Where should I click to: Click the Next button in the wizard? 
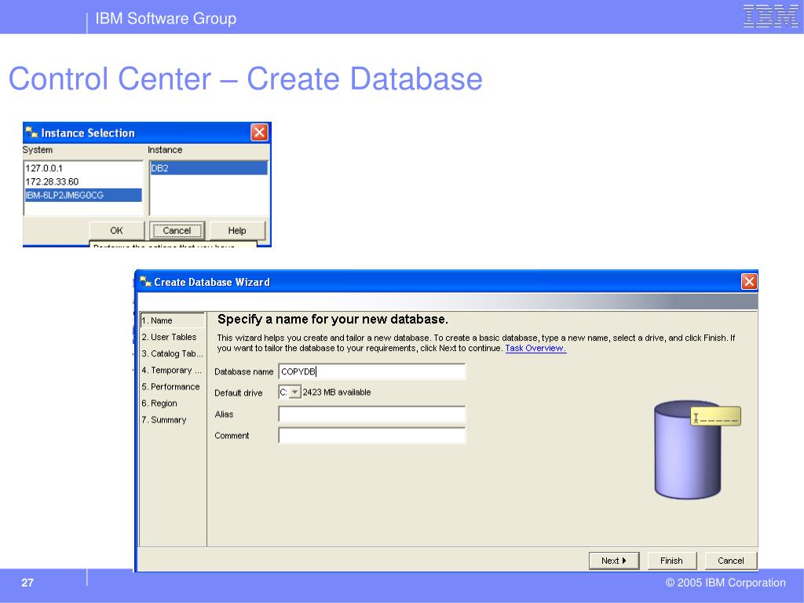click(614, 561)
